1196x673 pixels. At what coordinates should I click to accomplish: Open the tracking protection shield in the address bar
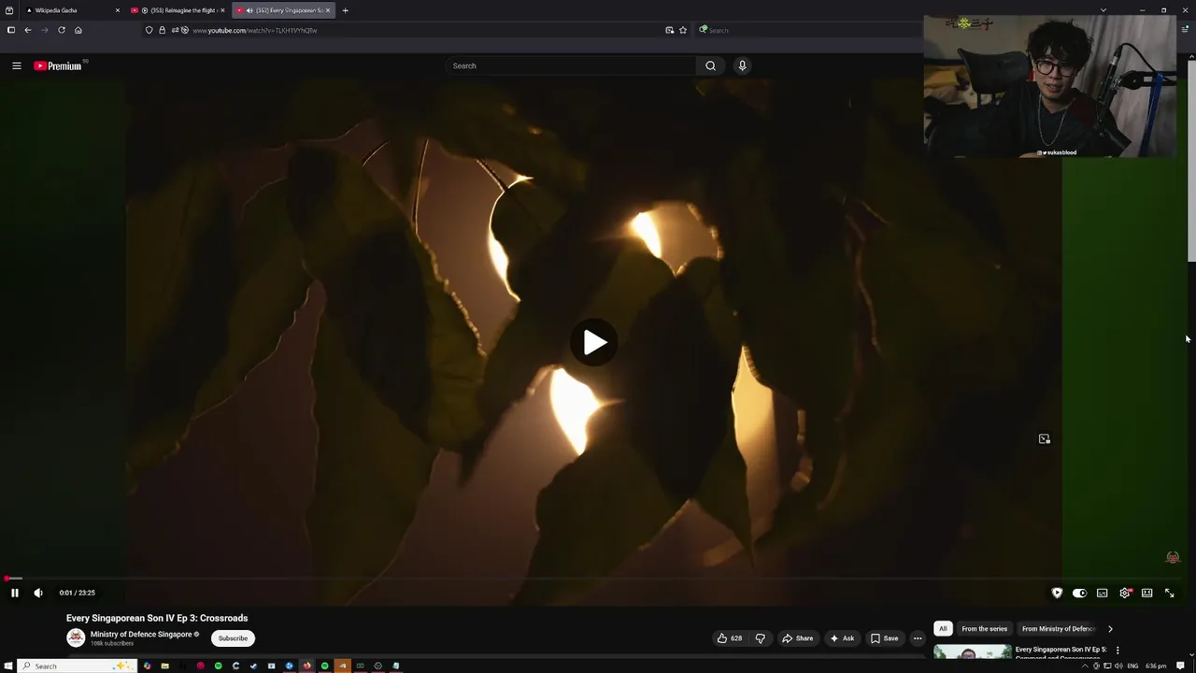point(149,30)
